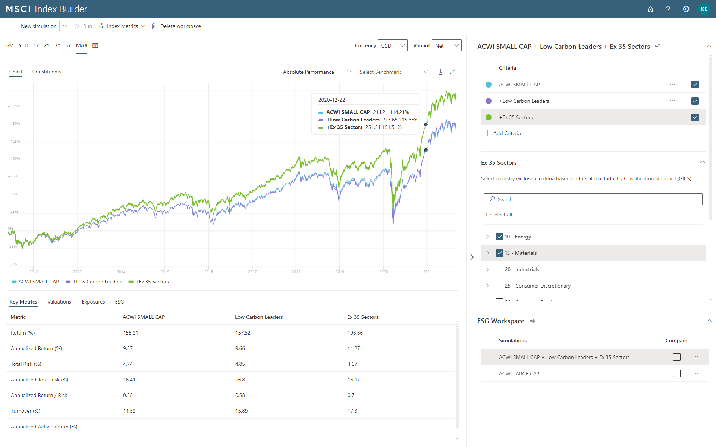Collapse the right side panel using the arrow
Image resolution: width=716 pixels, height=447 pixels.
click(472, 257)
